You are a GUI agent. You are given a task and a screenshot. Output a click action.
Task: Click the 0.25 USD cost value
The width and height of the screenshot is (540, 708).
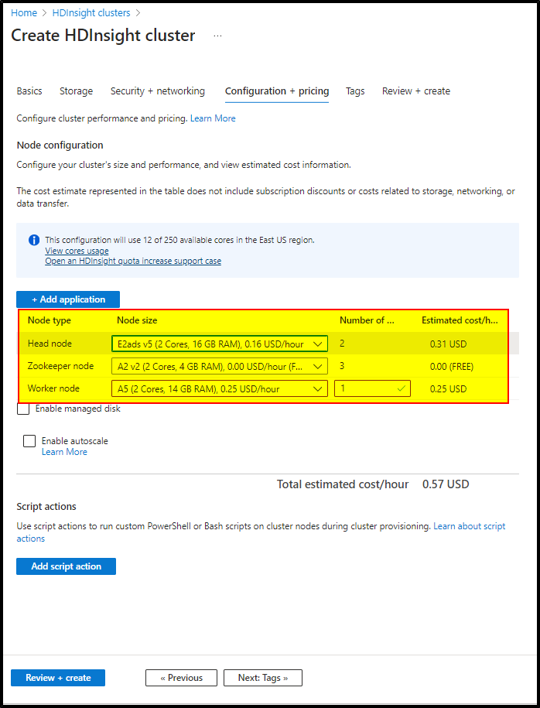pyautogui.click(x=449, y=388)
